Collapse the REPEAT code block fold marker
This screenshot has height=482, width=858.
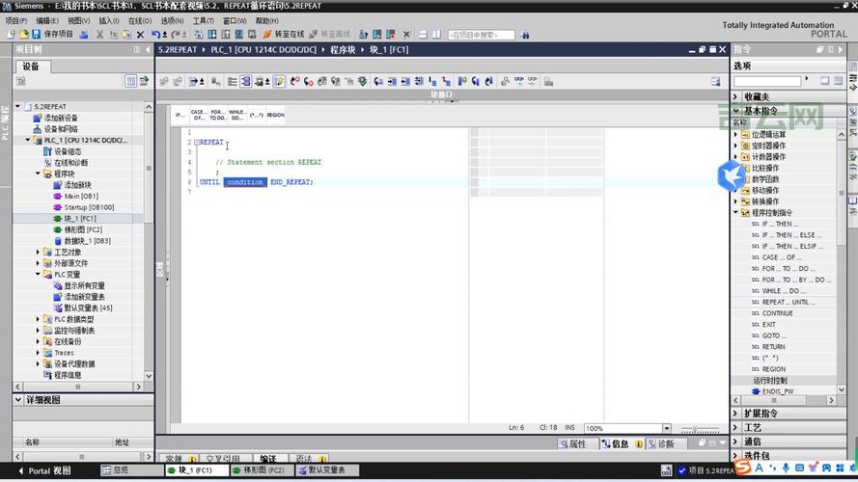196,143
